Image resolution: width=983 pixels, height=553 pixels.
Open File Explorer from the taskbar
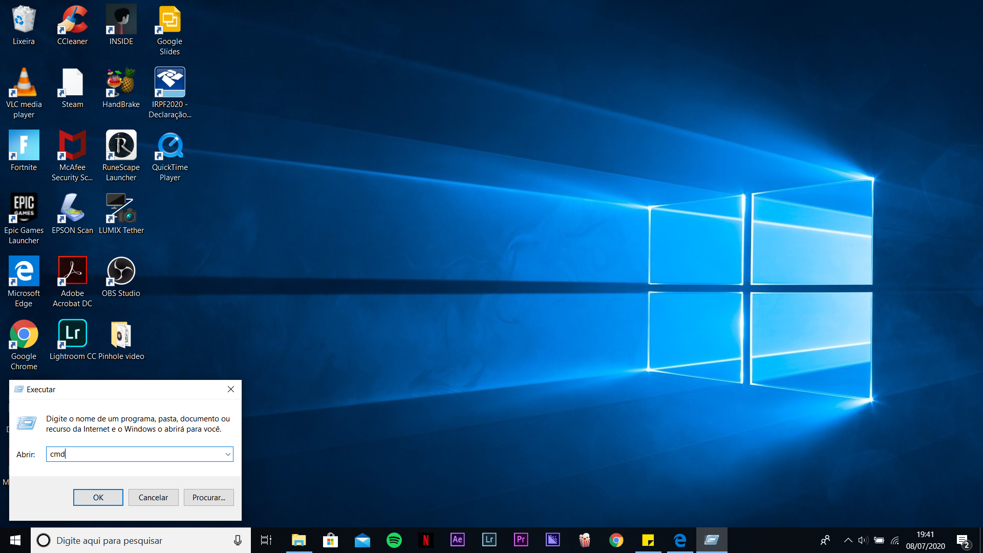tap(299, 540)
